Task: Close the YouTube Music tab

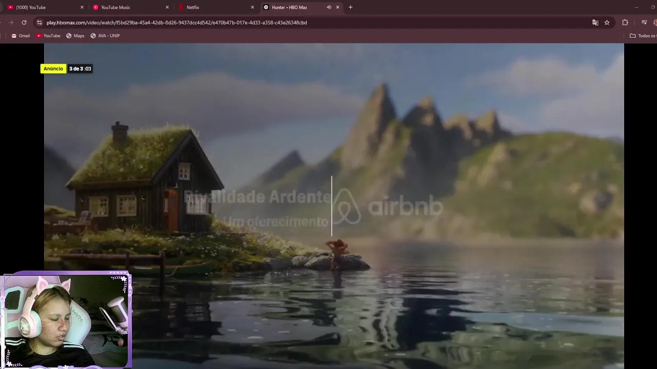Action: coord(167,7)
